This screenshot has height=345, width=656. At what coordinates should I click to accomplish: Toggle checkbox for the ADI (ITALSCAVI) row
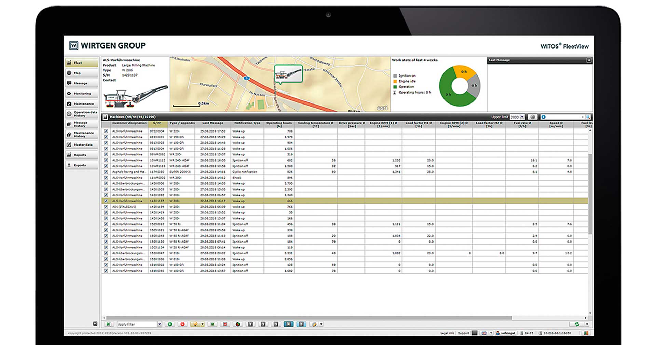pos(106,207)
